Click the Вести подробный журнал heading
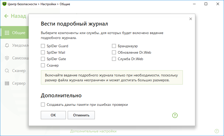224x136 pixels. point(74,24)
